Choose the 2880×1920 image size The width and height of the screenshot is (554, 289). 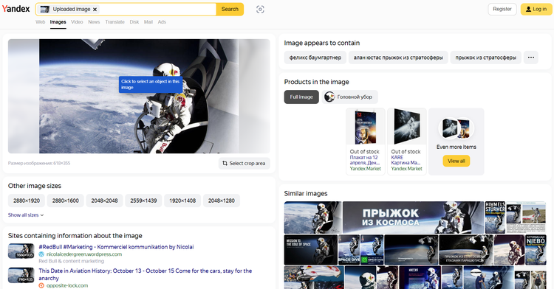point(27,201)
